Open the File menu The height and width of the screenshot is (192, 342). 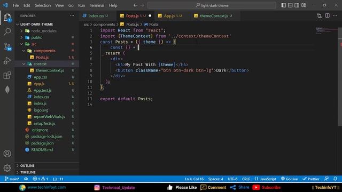point(15,5)
